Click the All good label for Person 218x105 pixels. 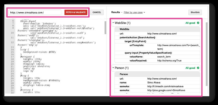[x=190, y=68]
